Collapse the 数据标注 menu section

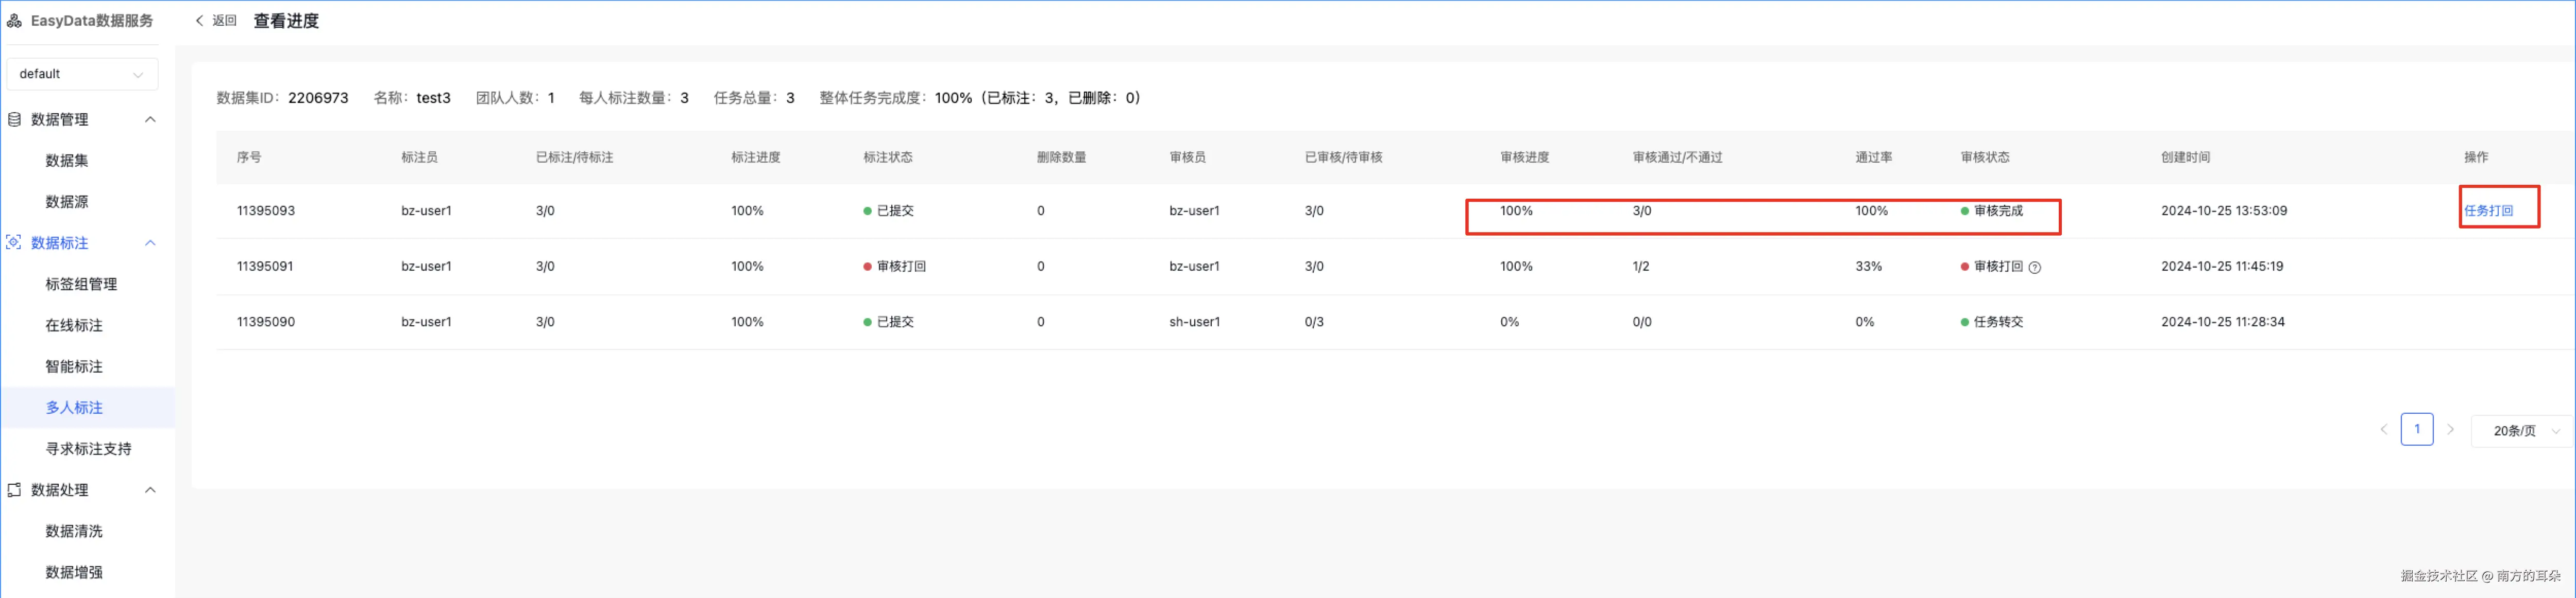coord(150,242)
